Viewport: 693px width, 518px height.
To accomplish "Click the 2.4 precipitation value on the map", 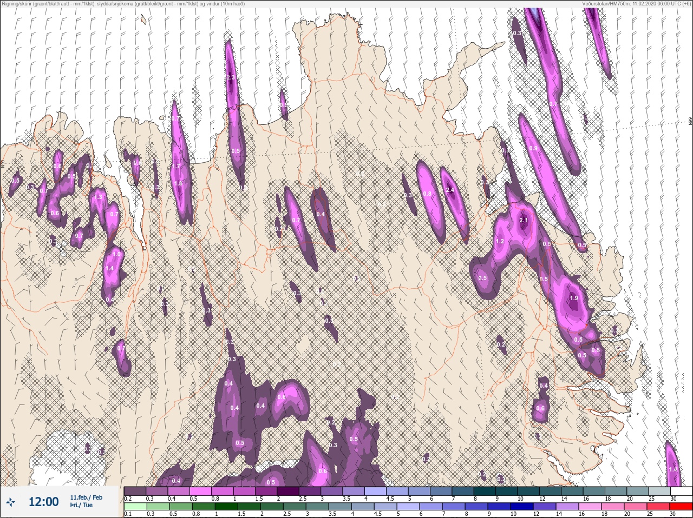I will [x=450, y=190].
